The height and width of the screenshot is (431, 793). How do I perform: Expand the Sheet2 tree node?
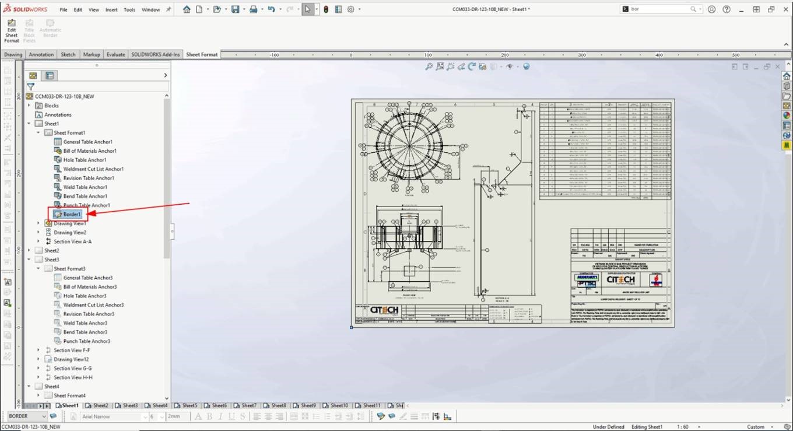(29, 251)
